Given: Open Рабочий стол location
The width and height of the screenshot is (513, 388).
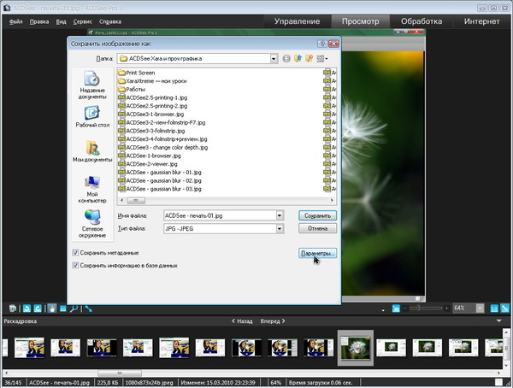Looking at the screenshot, I should (x=92, y=117).
